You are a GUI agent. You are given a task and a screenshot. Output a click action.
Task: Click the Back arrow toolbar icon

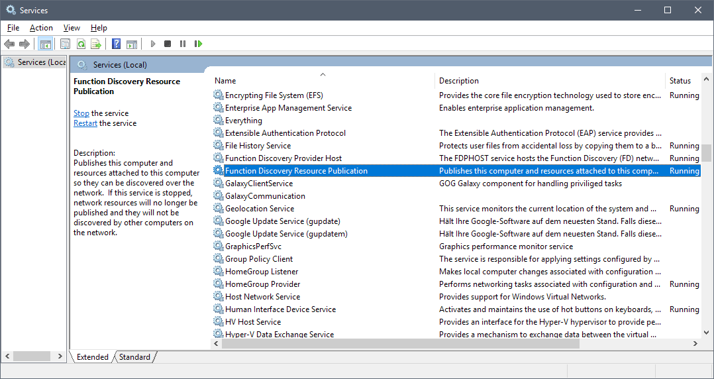9,44
